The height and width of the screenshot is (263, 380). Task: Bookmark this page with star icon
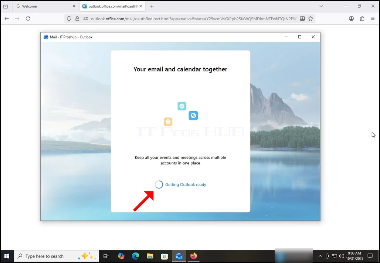[x=311, y=18]
